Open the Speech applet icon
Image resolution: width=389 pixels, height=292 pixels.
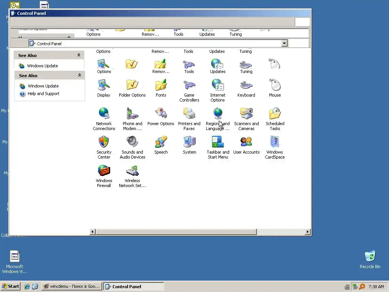tap(161, 142)
